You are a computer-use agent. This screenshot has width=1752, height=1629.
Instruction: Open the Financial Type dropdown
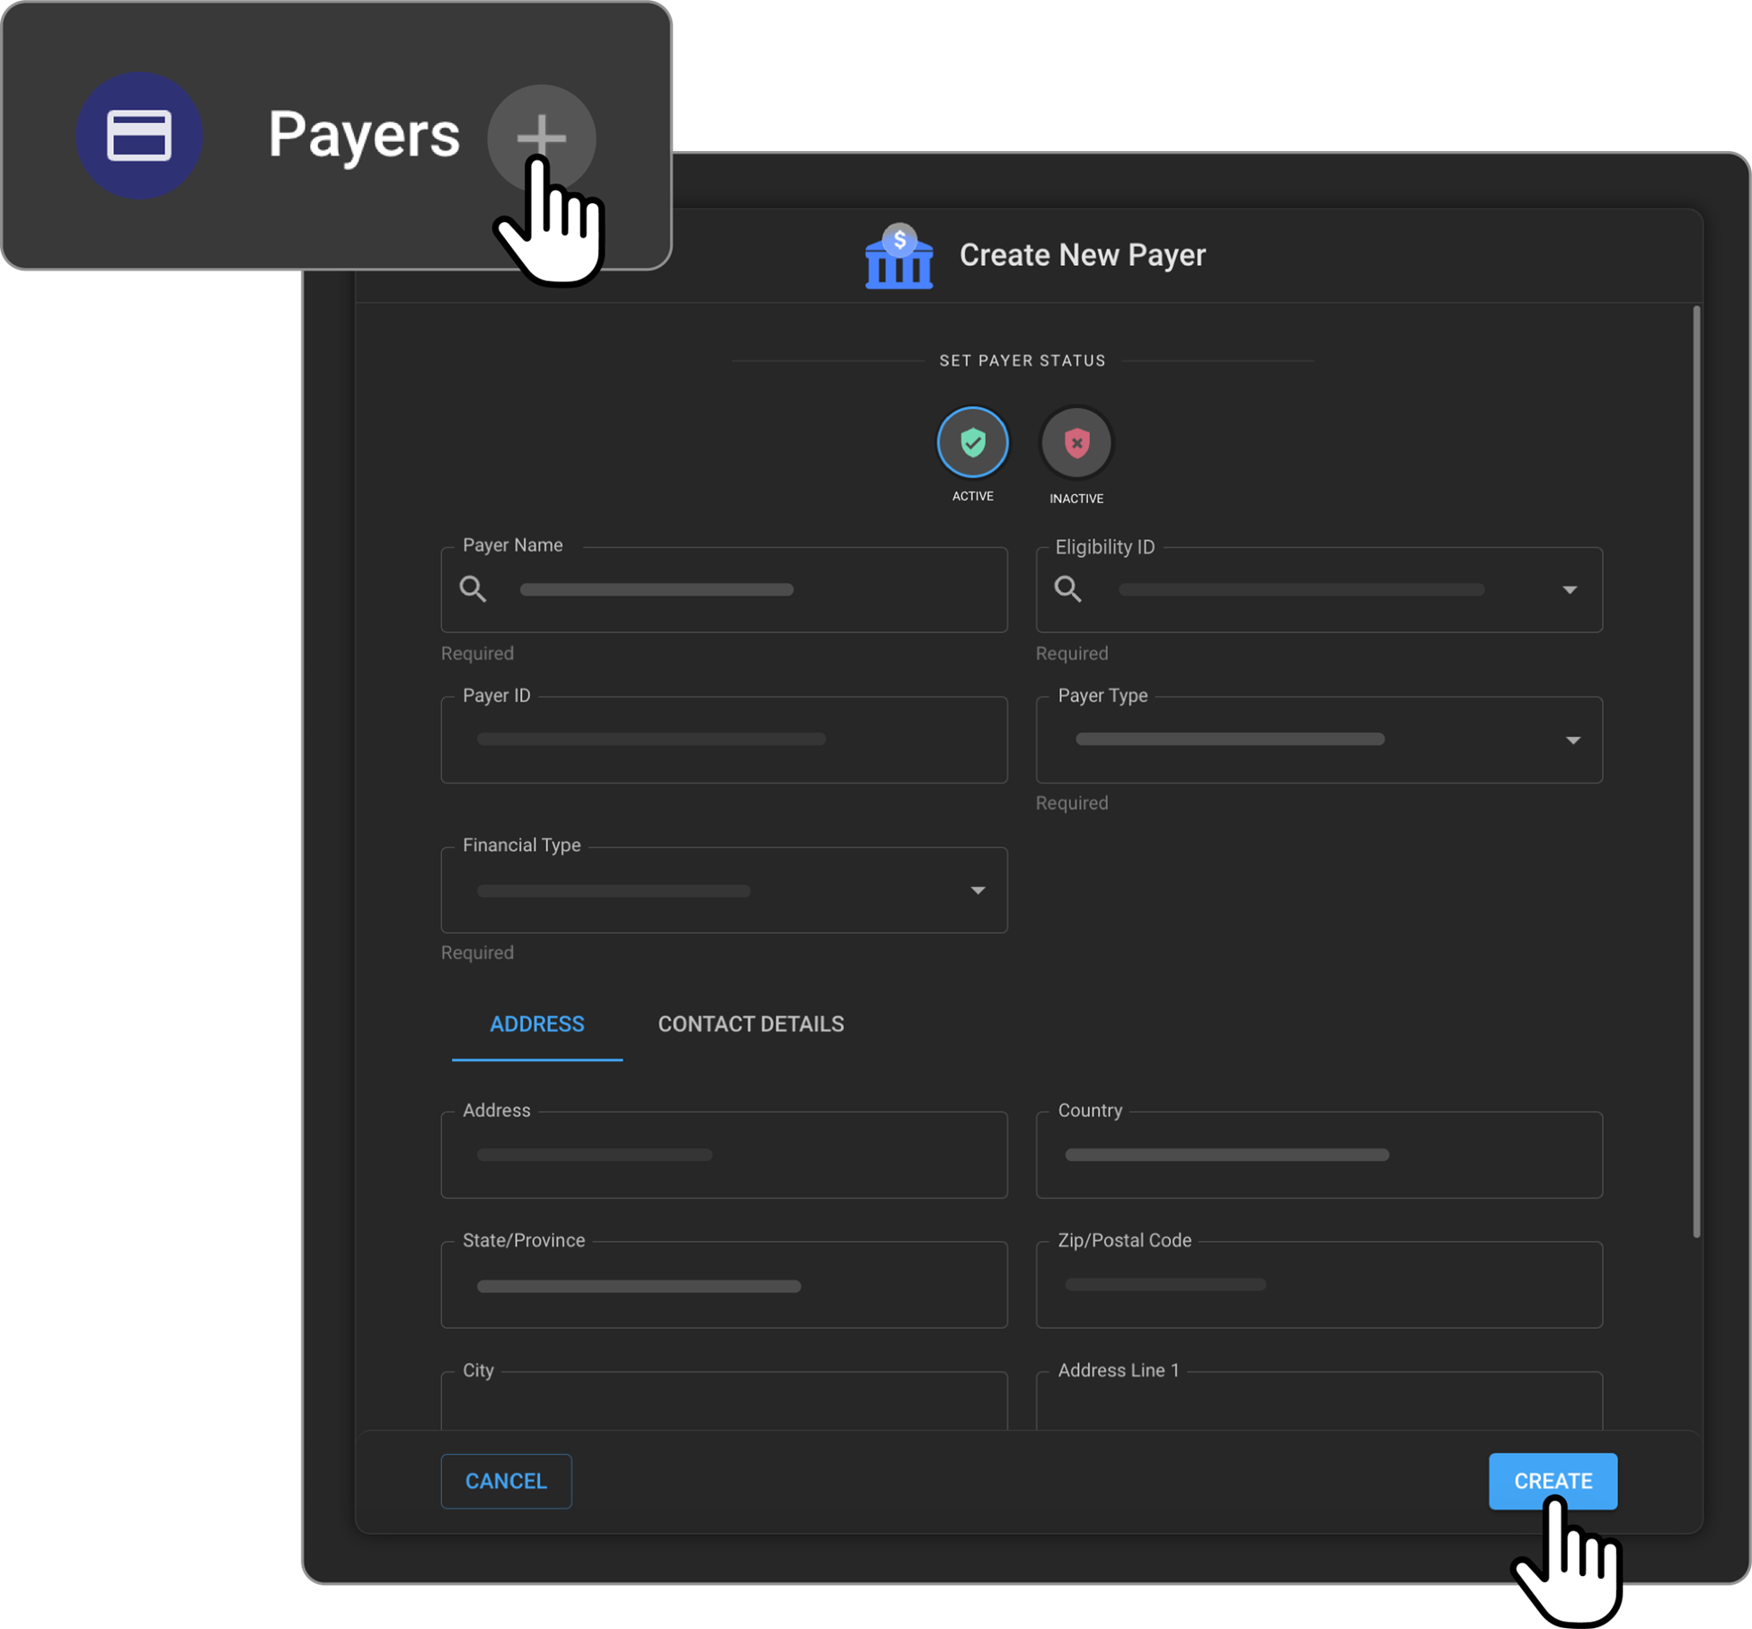point(978,890)
